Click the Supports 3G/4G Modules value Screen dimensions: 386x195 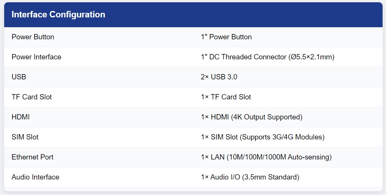(282, 137)
